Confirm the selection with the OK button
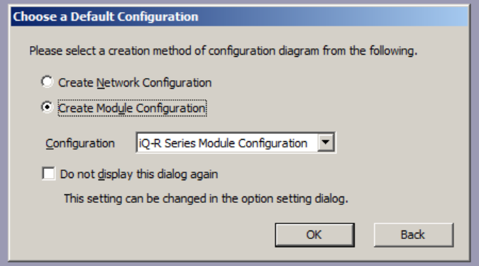 314,235
